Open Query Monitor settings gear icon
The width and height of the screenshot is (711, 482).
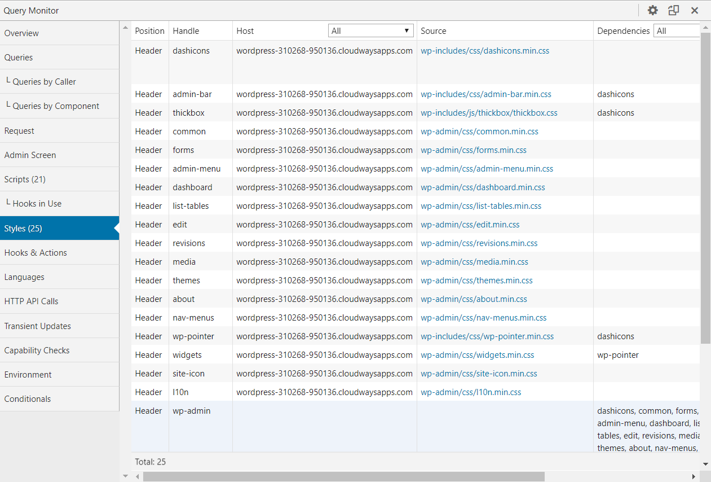coord(652,10)
